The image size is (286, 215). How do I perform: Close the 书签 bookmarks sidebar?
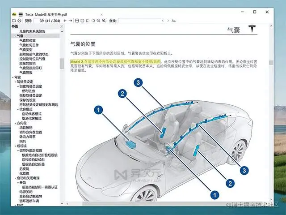pos(62,26)
